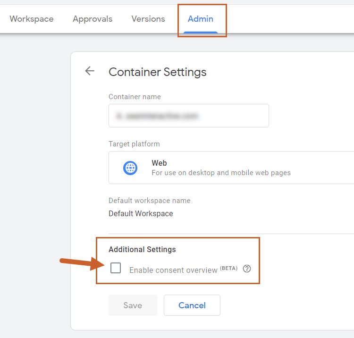Enable the consent overview checkbox
Viewport: 354px width, 338px height.
[x=116, y=268]
